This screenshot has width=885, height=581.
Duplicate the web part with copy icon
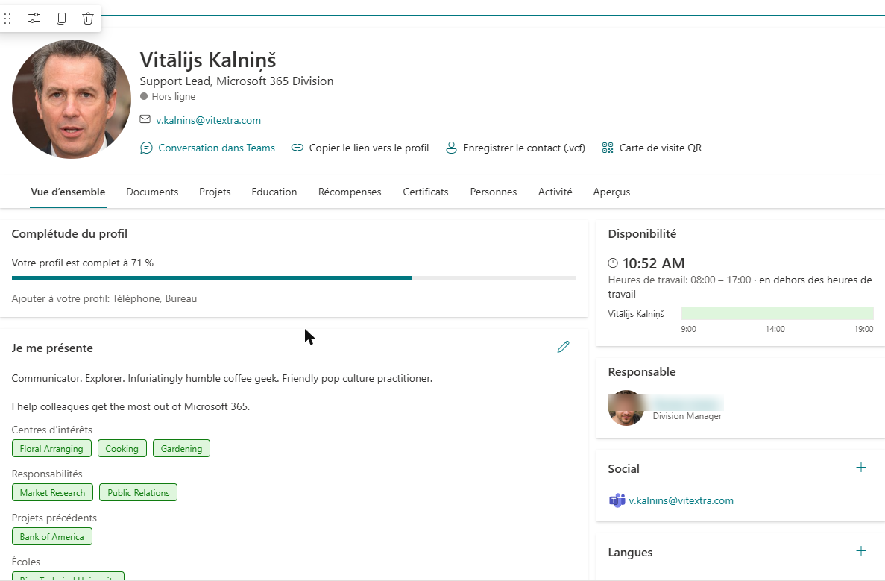(61, 19)
